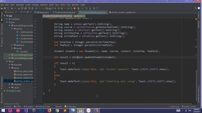Image resolution: width=202 pixels, height=113 pixels.
Task: Open the Logcat tool window
Action: coord(28,107)
